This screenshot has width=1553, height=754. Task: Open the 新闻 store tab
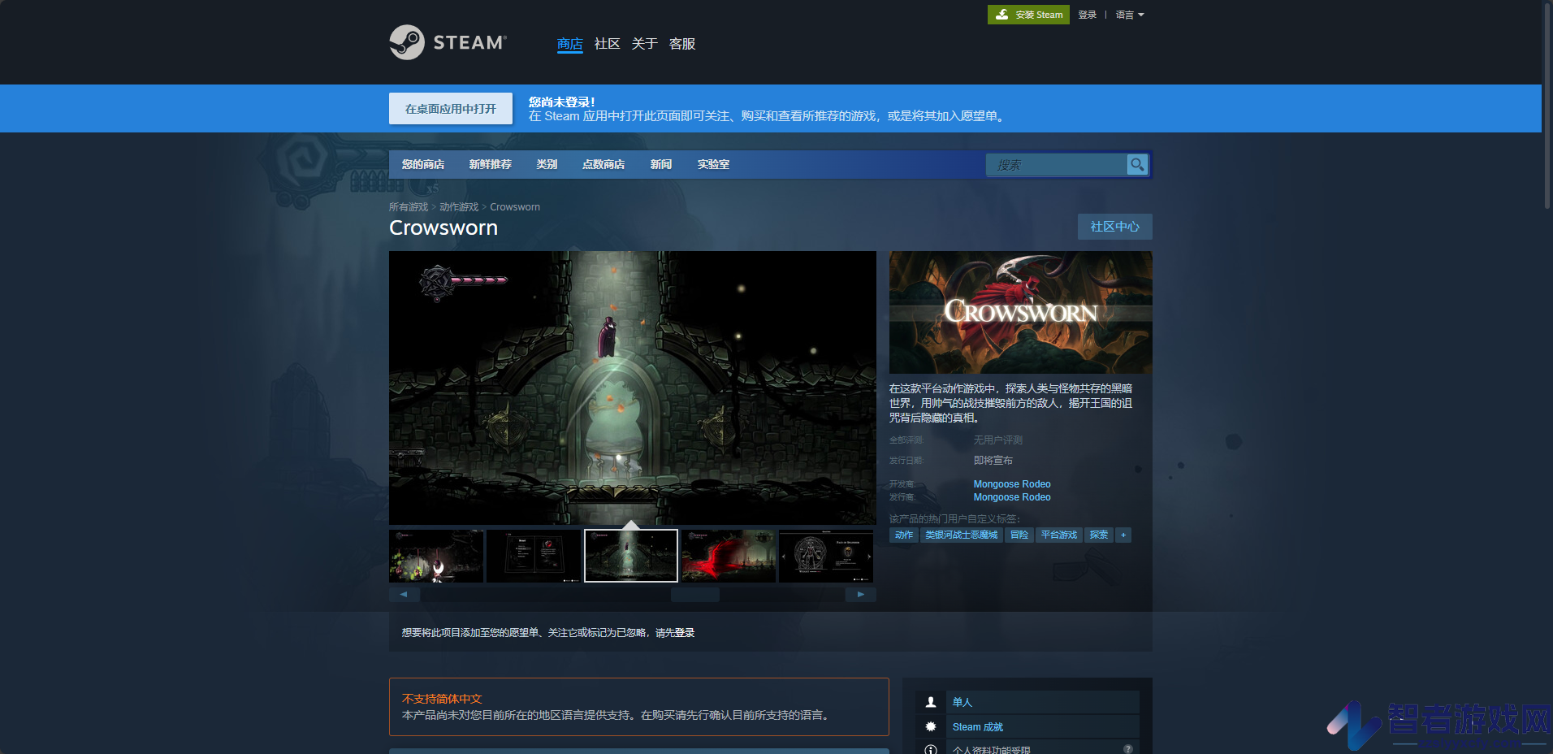(661, 164)
